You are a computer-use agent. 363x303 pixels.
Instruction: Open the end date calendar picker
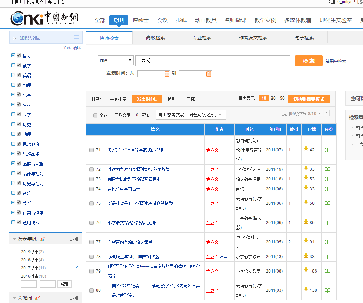[x=208, y=74]
